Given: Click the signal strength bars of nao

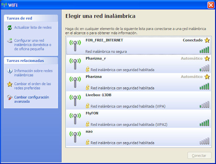Looking at the screenshot, I should pos(204,141).
